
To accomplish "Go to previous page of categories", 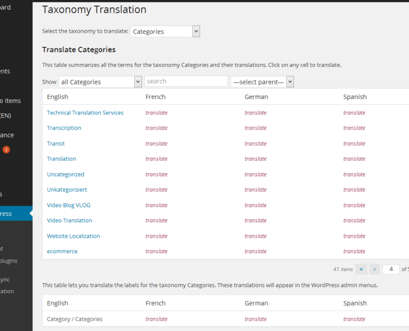I will click(x=374, y=269).
